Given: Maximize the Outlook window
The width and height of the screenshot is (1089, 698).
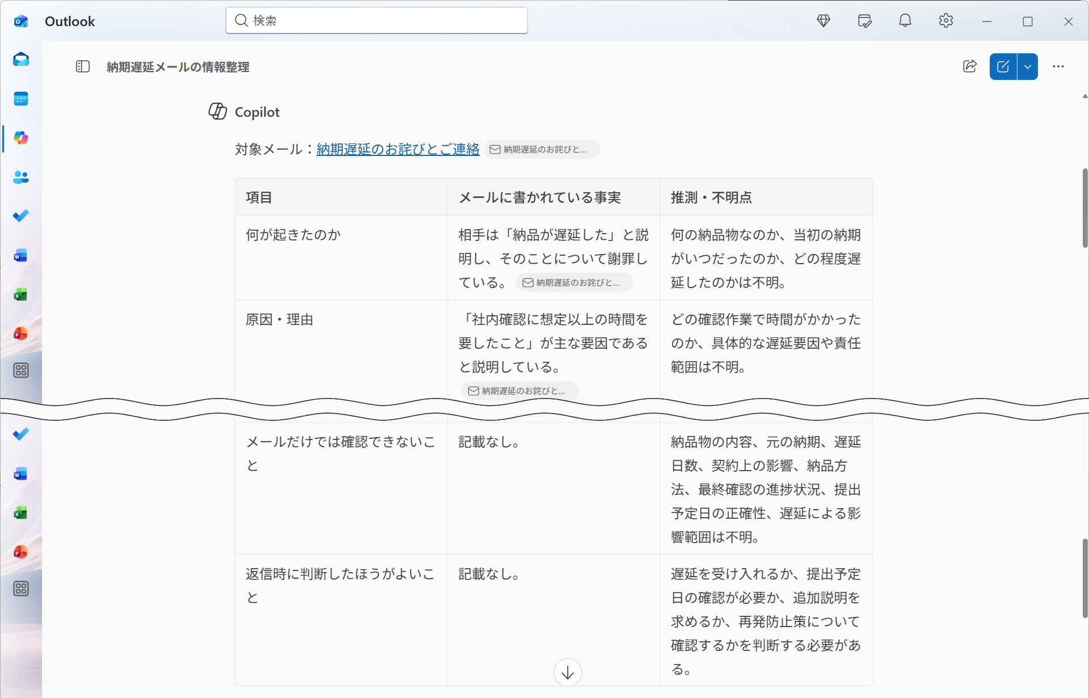Looking at the screenshot, I should tap(1028, 21).
